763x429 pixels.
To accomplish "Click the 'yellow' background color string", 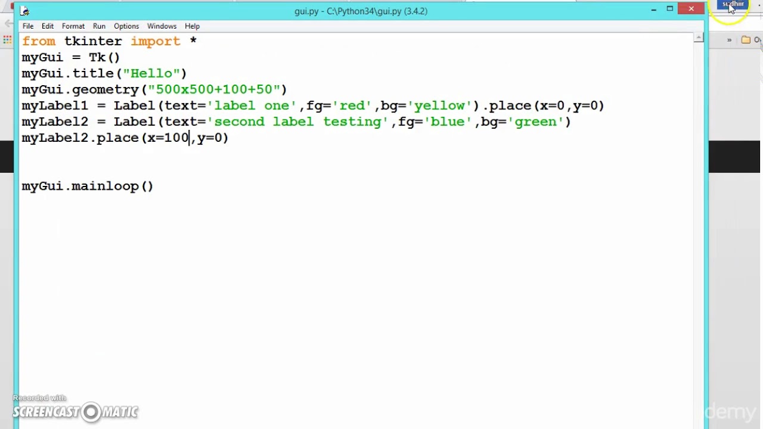I will 439,105.
